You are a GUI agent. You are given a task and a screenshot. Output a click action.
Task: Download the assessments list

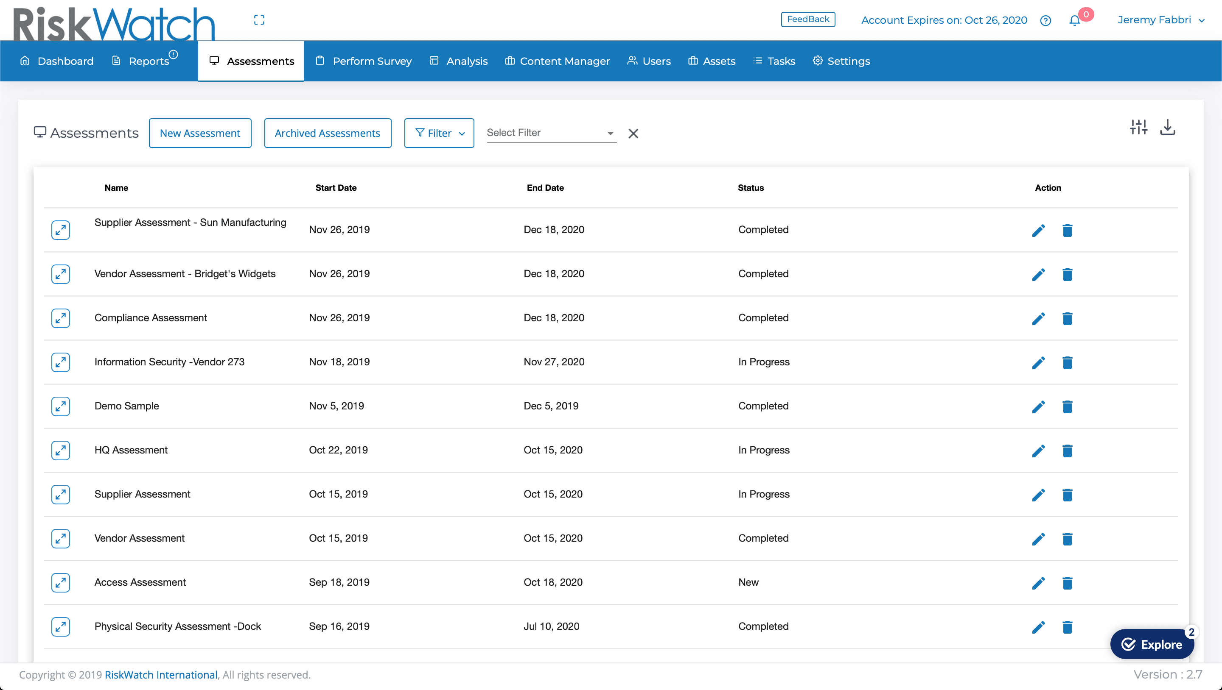pyautogui.click(x=1167, y=127)
